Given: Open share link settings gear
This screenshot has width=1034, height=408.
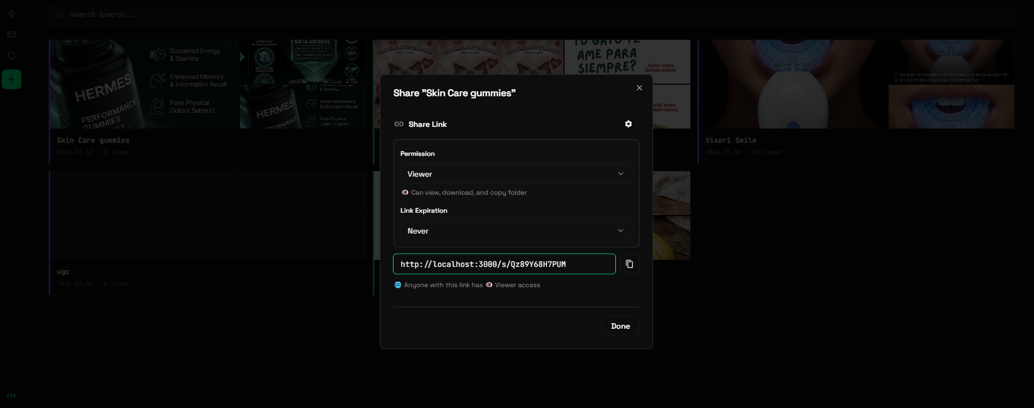Looking at the screenshot, I should 628,124.
